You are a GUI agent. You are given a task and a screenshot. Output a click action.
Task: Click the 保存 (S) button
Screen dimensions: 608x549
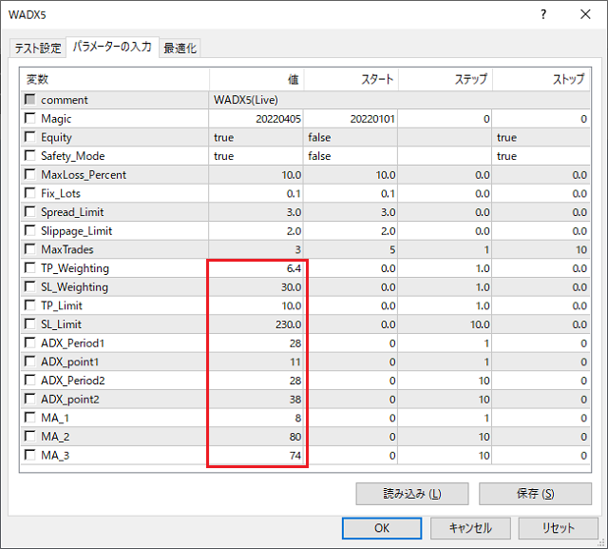pos(535,494)
